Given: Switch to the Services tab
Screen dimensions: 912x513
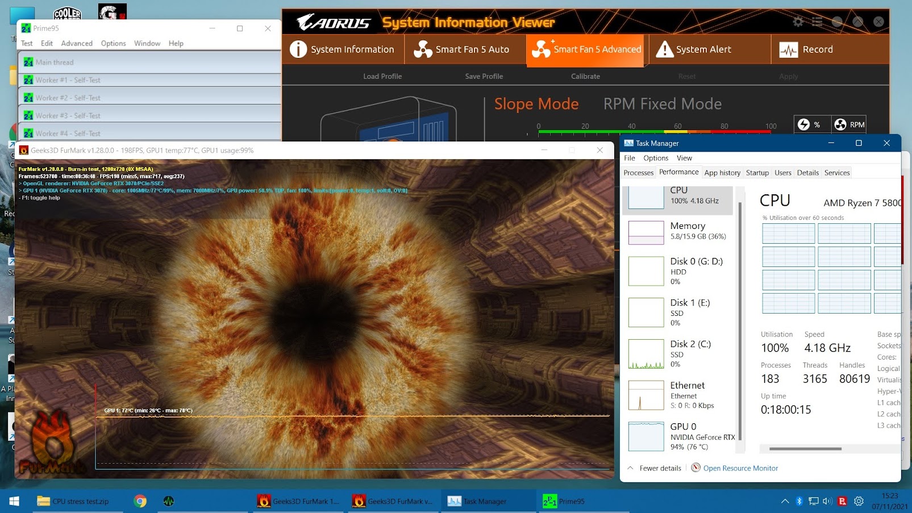Looking at the screenshot, I should 837,173.
